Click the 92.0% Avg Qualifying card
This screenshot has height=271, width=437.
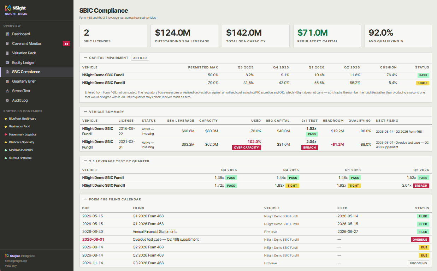pyautogui.click(x=398, y=36)
